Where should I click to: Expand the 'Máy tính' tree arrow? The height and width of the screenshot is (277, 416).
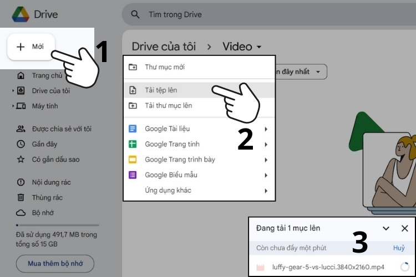tap(13, 106)
